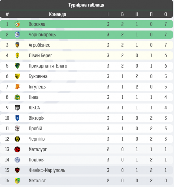Image resolution: width=174 pixels, height=187 pixels.
Task: Click the Ворскла team crest icon
Action: 17,24
